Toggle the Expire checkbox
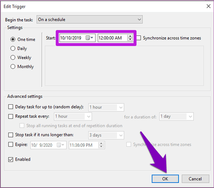214x188 pixels. click(11, 144)
